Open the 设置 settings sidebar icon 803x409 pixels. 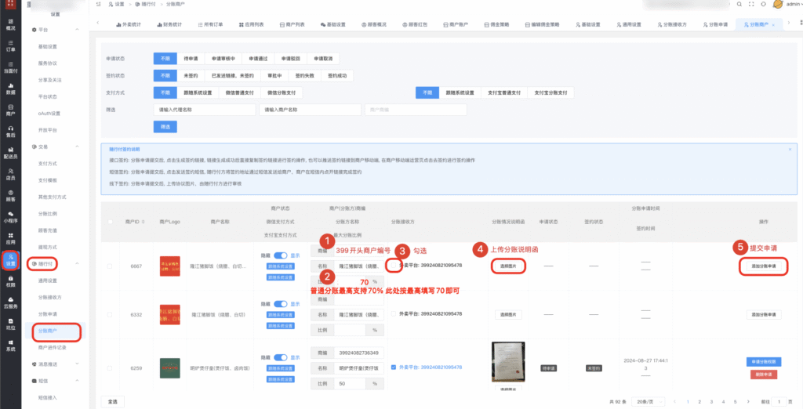10,260
